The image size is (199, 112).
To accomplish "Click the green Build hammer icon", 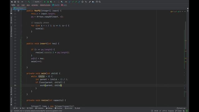I will coord(29,2).
